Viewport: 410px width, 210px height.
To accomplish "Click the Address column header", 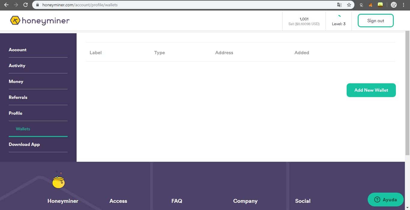I will (224, 53).
